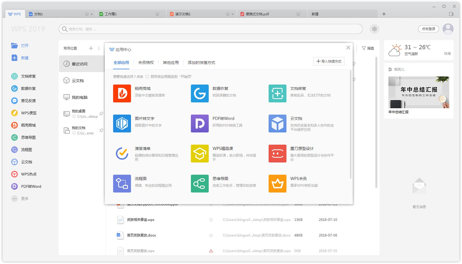Viewport: 462px width, 264px height.
Task: Open the 滴答清单 app icon
Action: coord(122,153)
